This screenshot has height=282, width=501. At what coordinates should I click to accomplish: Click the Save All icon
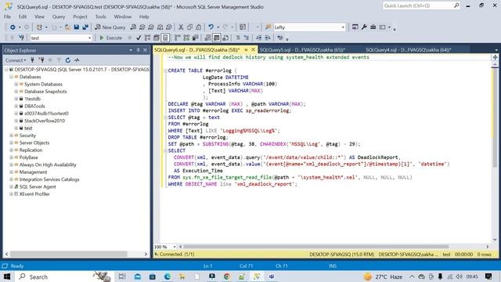pos(85,27)
